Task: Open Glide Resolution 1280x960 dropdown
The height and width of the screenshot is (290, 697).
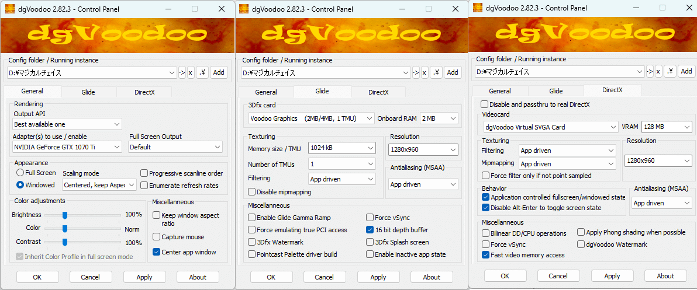Action: (423, 149)
